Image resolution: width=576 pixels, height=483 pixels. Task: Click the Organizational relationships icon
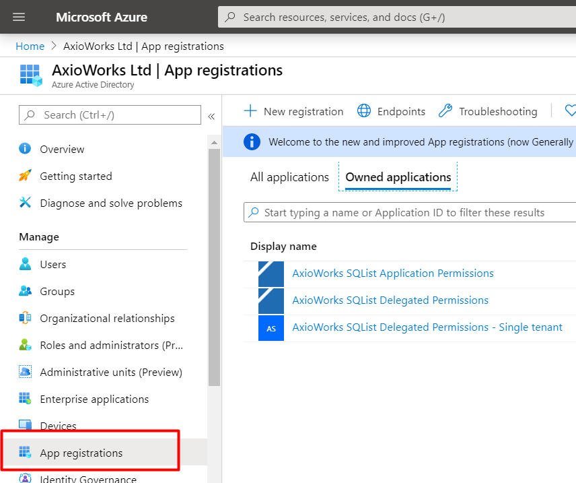[x=25, y=318]
